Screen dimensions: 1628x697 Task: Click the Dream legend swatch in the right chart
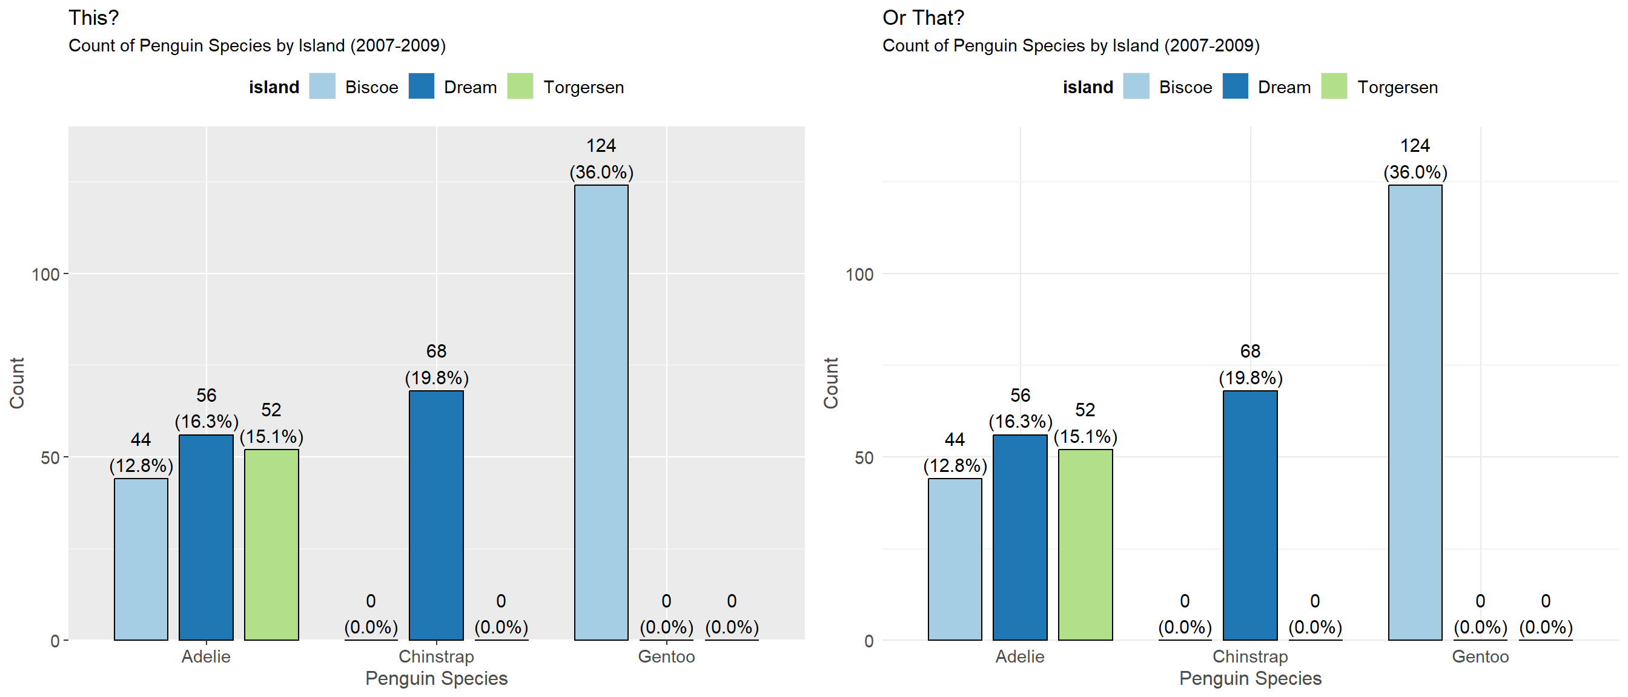pyautogui.click(x=1235, y=87)
